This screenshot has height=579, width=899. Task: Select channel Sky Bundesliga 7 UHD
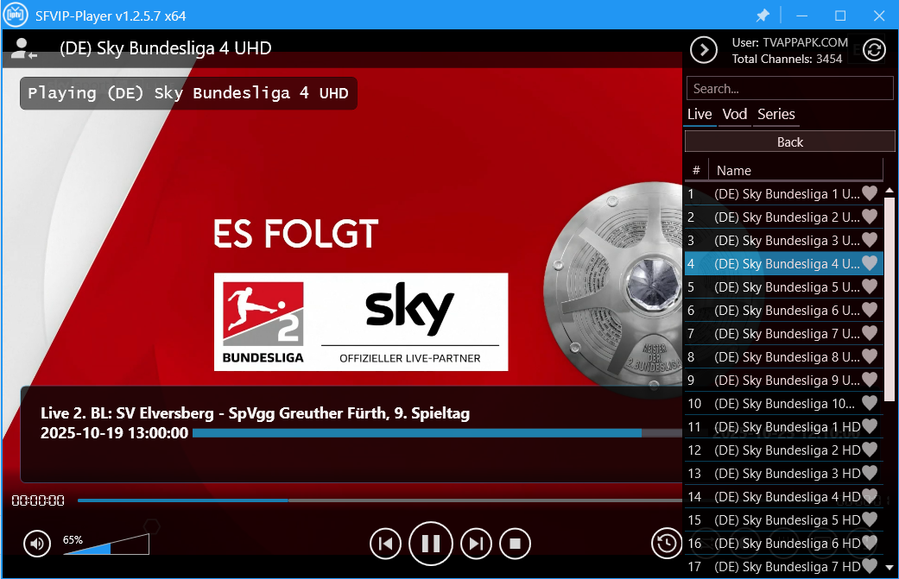coord(786,333)
